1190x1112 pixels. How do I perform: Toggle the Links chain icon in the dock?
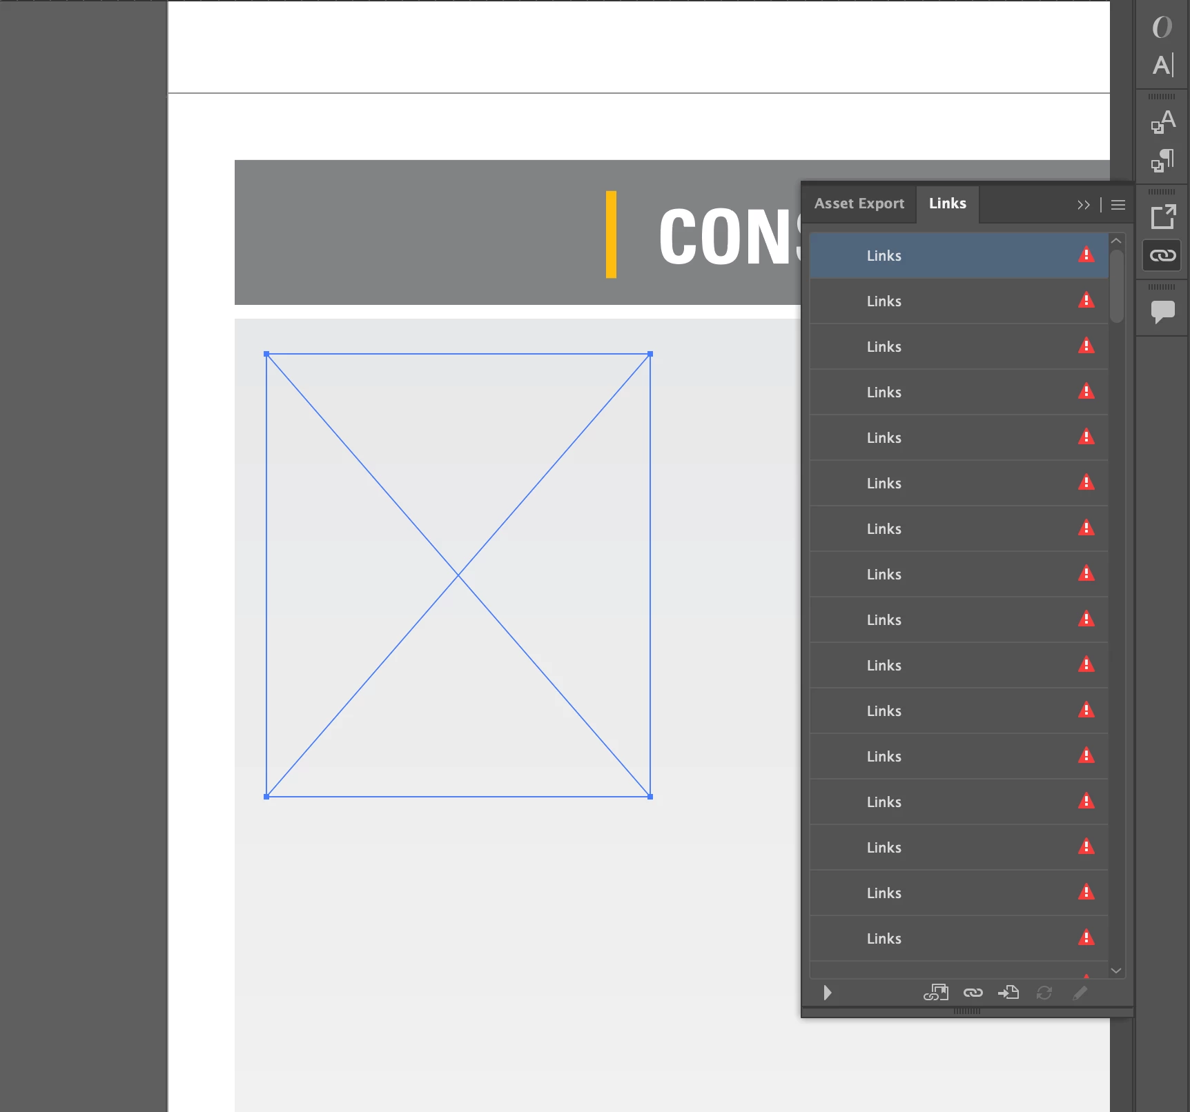click(x=1163, y=256)
